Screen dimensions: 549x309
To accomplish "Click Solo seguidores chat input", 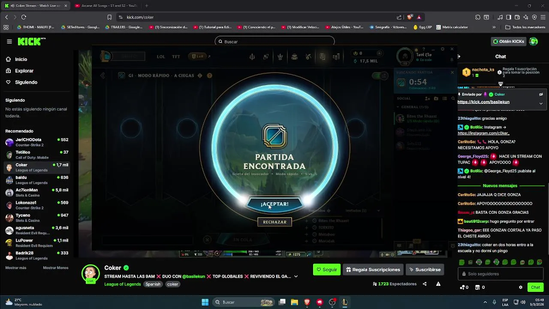I will (501, 274).
